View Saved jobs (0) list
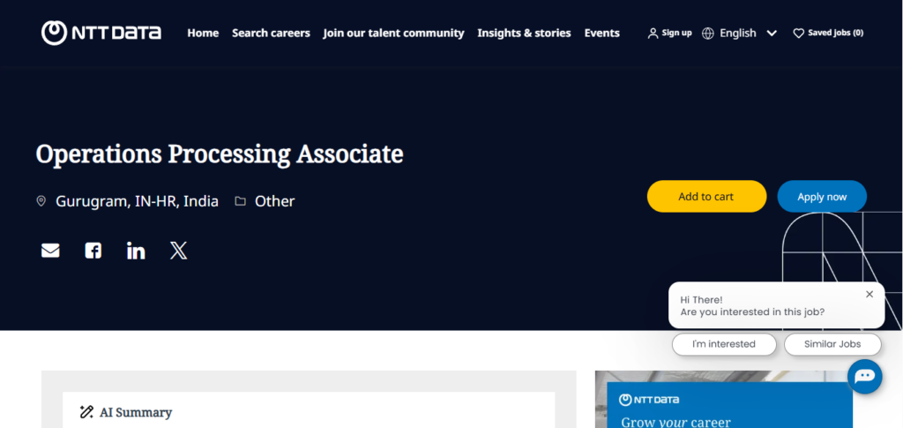Viewport: 903px width, 428px height. click(x=835, y=33)
